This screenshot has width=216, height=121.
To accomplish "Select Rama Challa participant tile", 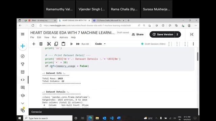I will (x=124, y=9).
